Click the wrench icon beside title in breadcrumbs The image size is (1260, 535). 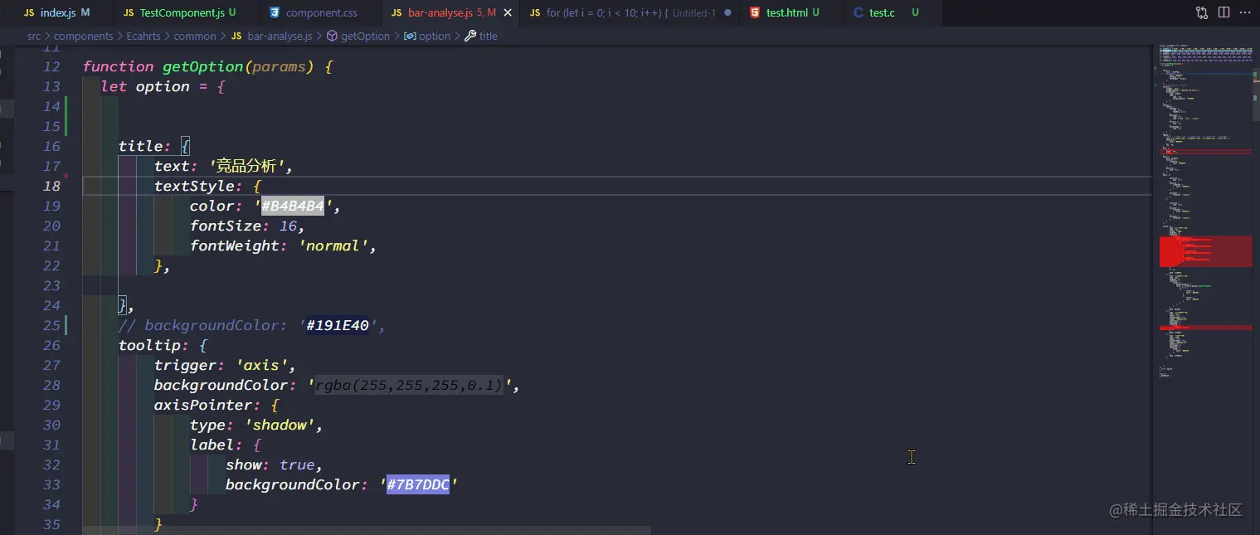[469, 36]
